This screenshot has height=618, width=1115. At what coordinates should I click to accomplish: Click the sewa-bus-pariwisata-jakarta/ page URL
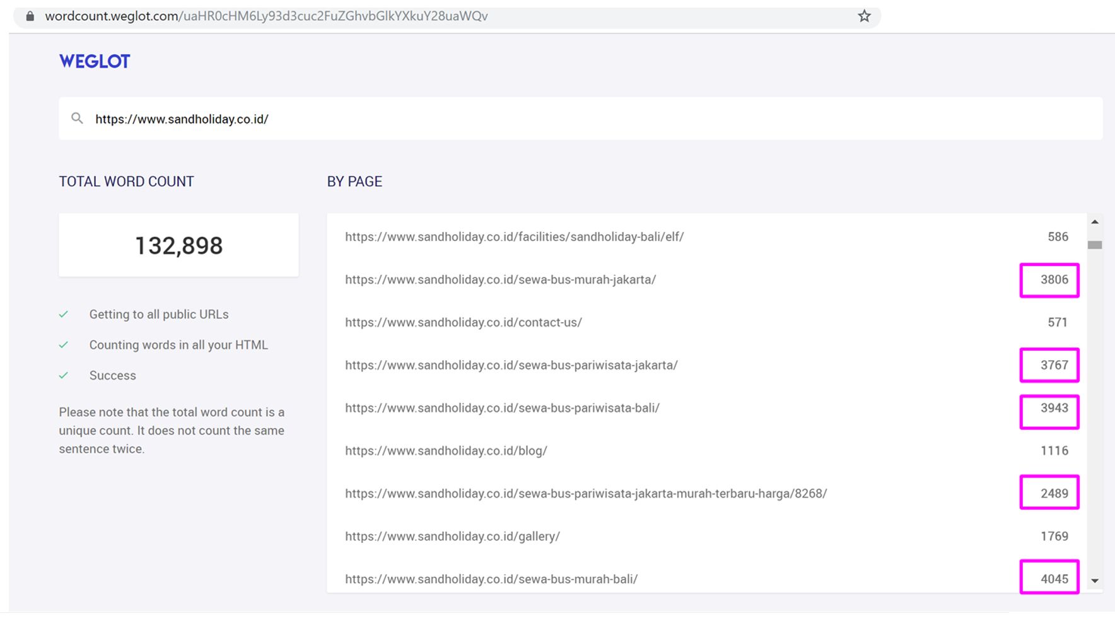coord(511,365)
